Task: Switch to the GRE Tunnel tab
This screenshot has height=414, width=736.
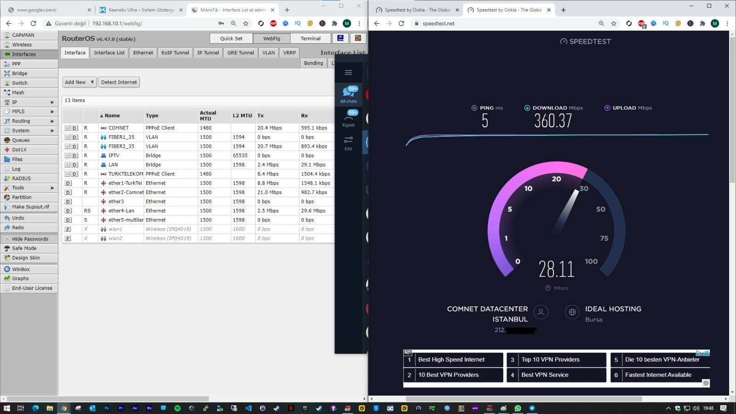Action: tap(241, 53)
